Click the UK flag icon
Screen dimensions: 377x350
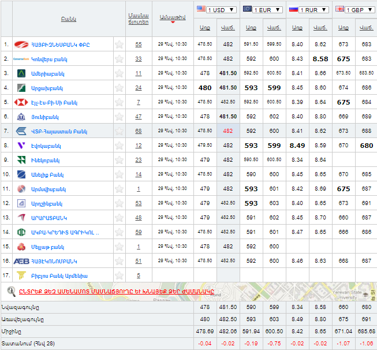[x=339, y=9]
